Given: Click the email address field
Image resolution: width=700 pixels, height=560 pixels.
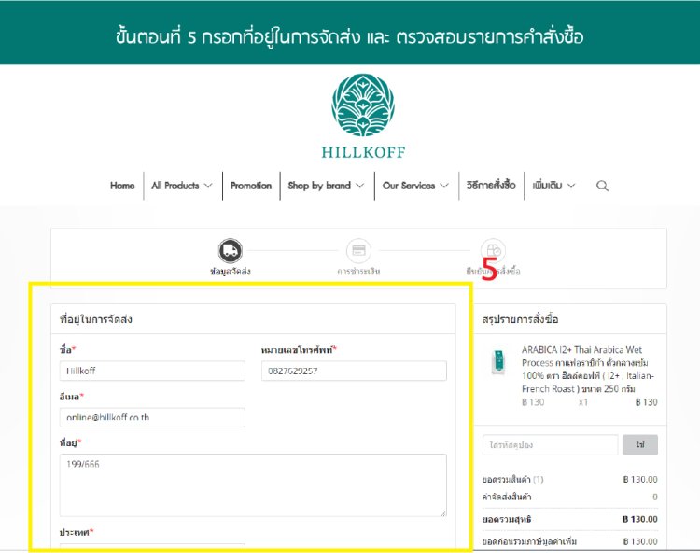Looking at the screenshot, I should click(152, 417).
